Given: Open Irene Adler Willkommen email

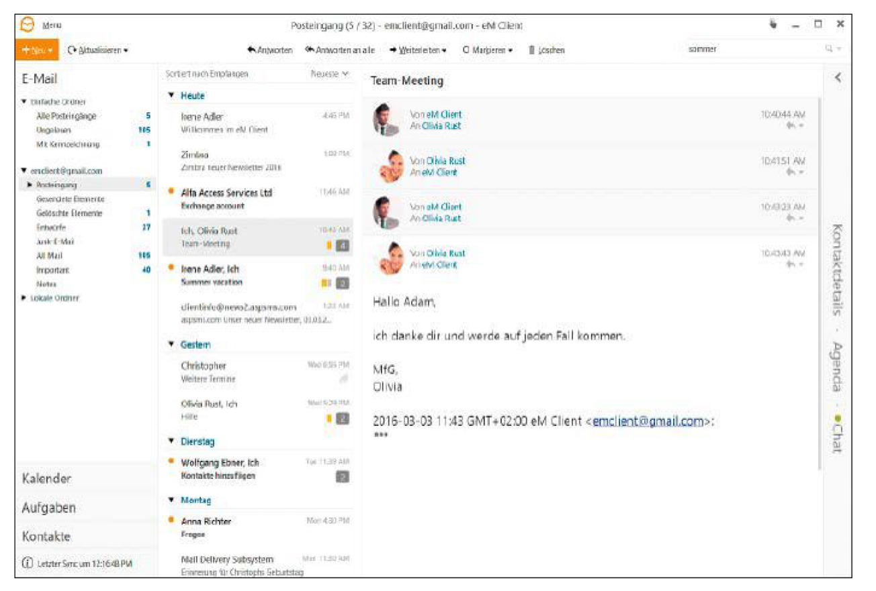Looking at the screenshot, I should tap(259, 123).
